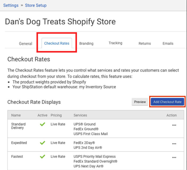Select the Fastest rate name
This screenshot has width=187, height=170.
[17, 157]
